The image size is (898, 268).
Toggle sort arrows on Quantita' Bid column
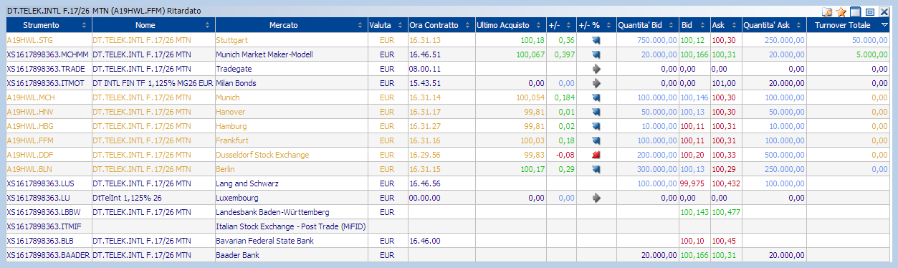[x=673, y=25]
